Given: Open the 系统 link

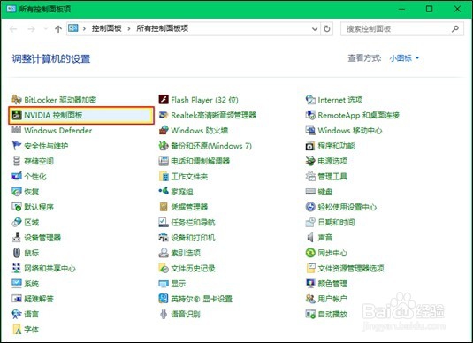Looking at the screenshot, I should (31, 284).
